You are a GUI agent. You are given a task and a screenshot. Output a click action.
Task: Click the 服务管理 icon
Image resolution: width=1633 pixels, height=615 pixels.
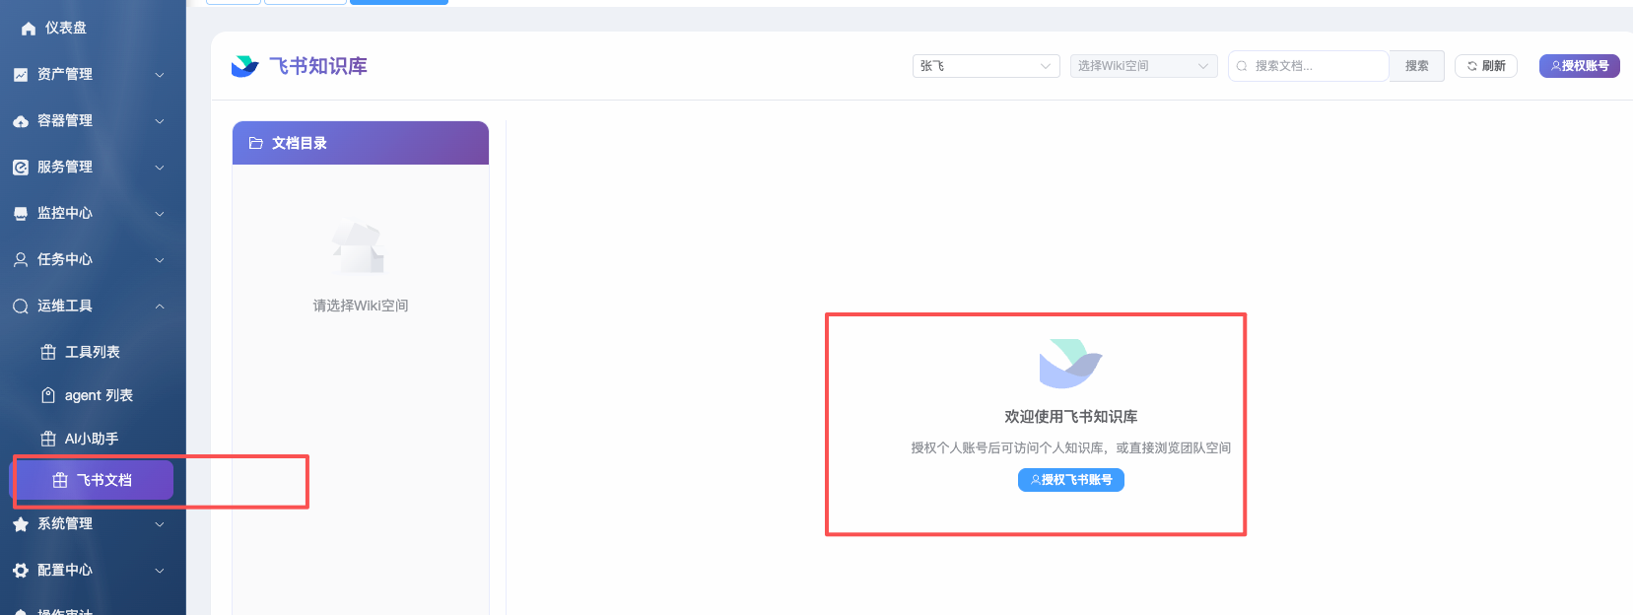coord(21,168)
